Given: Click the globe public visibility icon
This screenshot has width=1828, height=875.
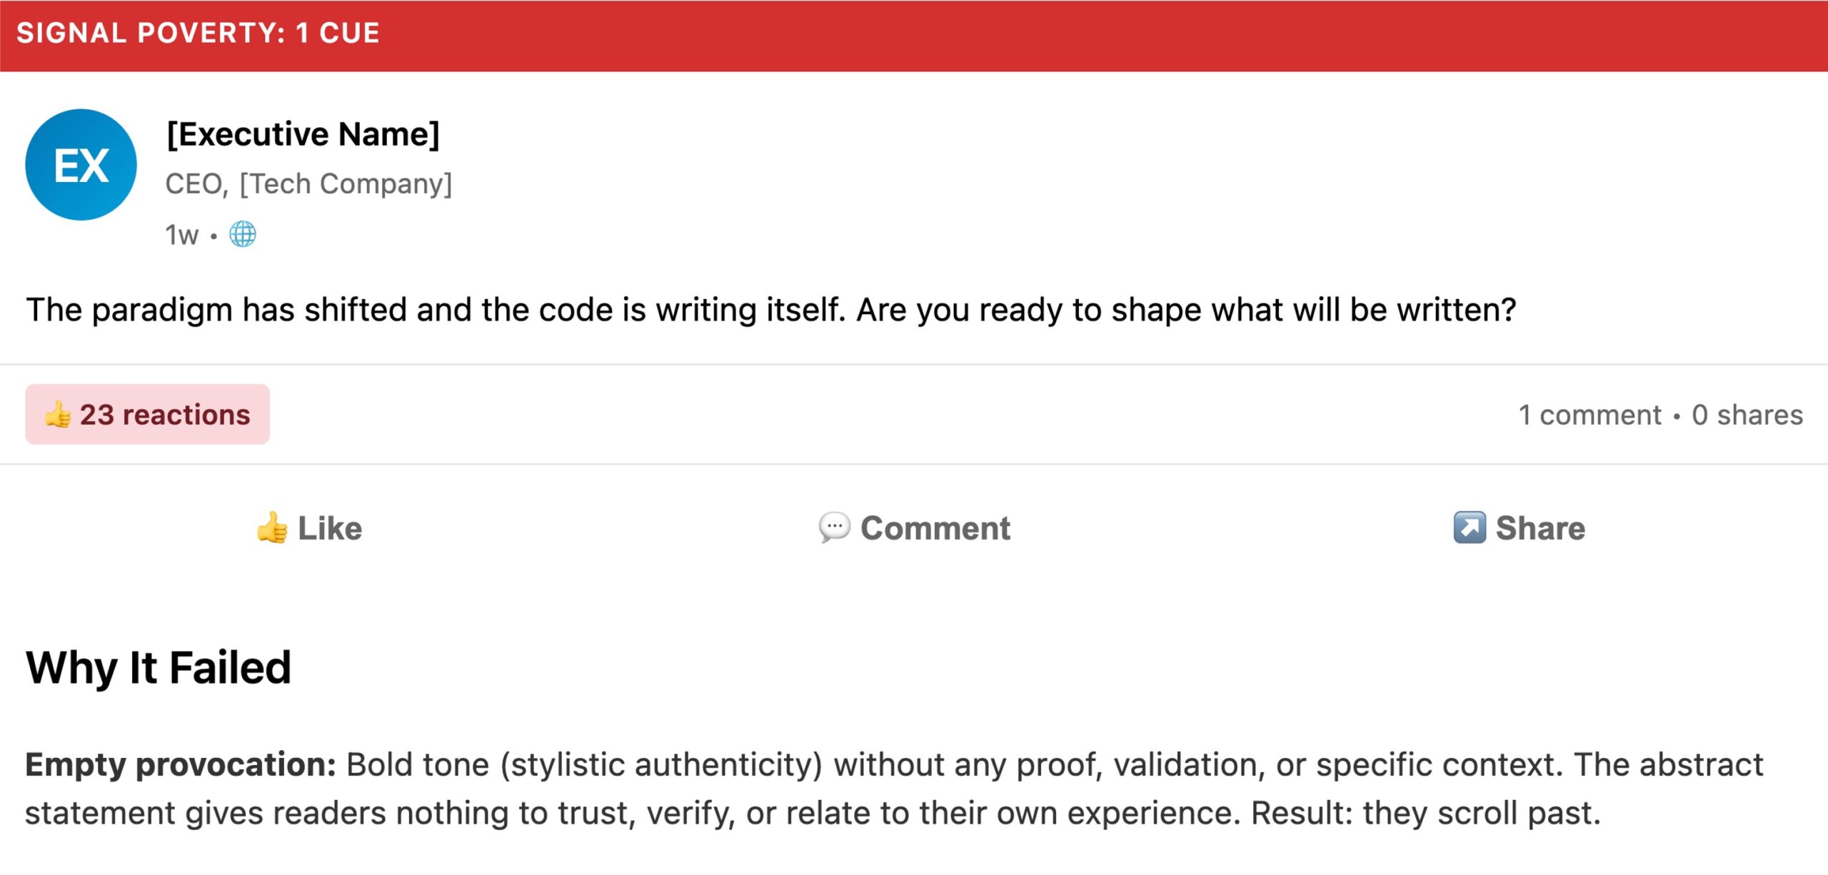Looking at the screenshot, I should pyautogui.click(x=243, y=234).
